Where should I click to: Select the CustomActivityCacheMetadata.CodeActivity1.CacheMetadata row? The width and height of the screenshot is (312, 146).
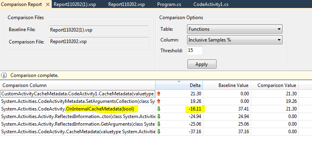click(x=149, y=93)
